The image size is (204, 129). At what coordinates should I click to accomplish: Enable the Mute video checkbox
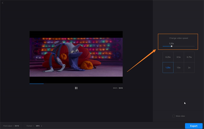click(x=174, y=116)
